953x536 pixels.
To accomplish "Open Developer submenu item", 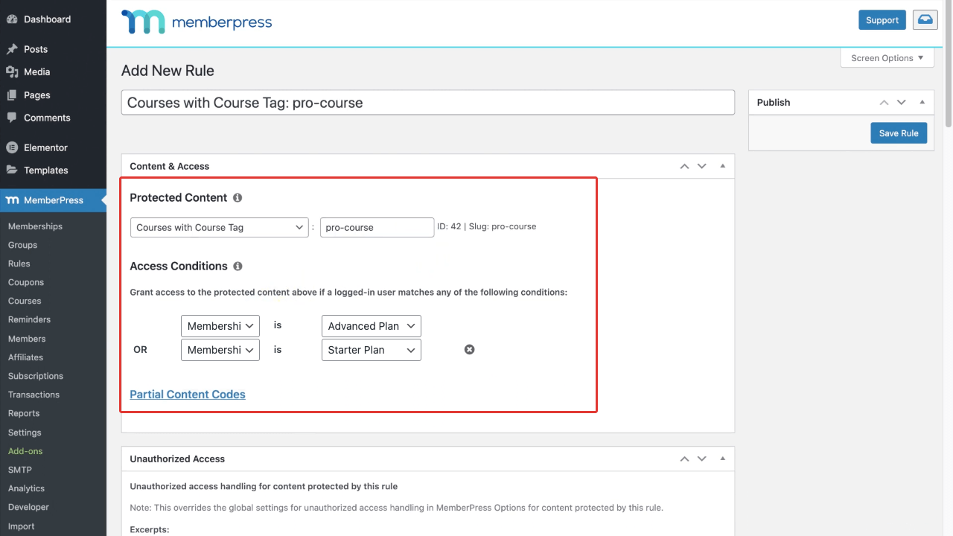I will coord(28,507).
